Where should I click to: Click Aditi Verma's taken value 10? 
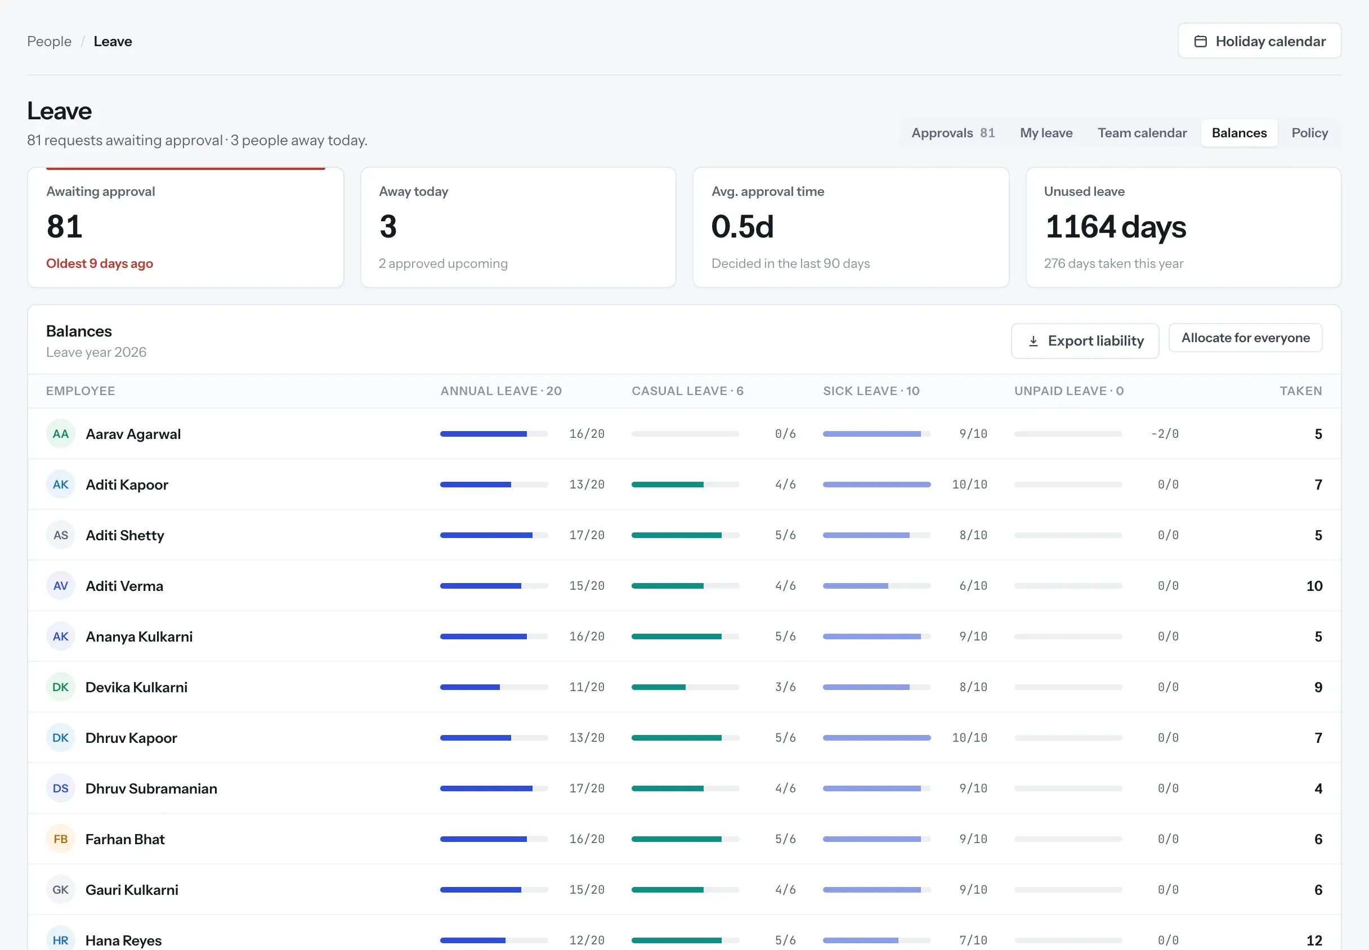click(x=1314, y=586)
